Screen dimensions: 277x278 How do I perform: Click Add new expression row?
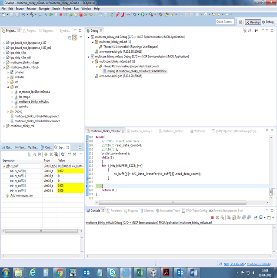click(x=22, y=196)
